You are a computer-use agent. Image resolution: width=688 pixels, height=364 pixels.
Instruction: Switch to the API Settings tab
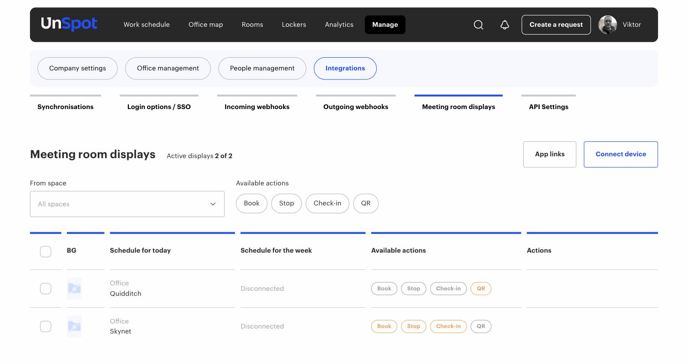548,107
